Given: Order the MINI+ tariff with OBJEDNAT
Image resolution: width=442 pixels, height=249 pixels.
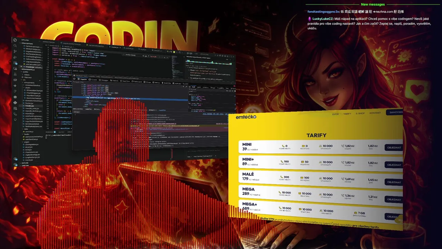Looking at the screenshot, I should click(x=393, y=165).
